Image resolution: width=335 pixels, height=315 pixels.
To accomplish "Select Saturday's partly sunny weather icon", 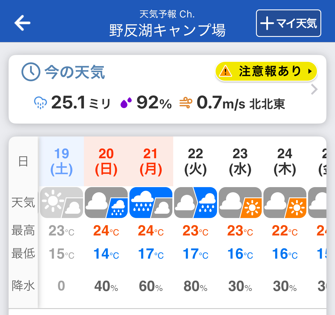I will [x=61, y=203].
